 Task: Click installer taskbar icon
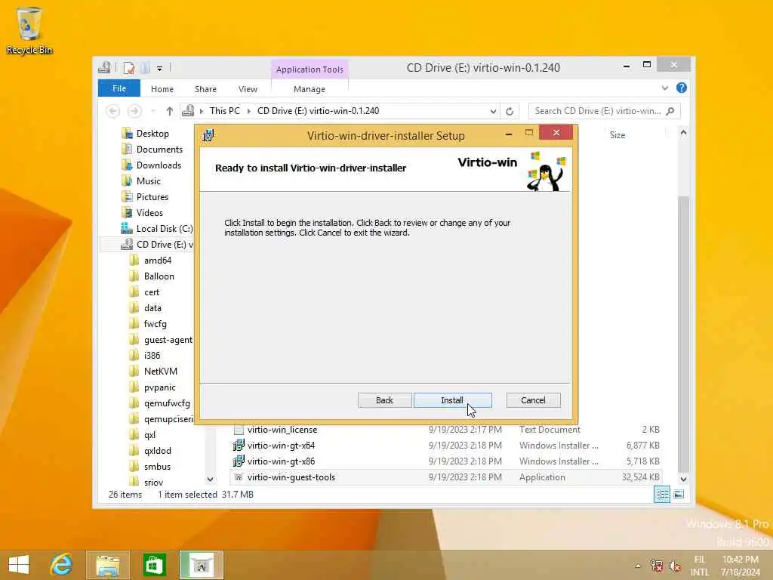coord(201,565)
